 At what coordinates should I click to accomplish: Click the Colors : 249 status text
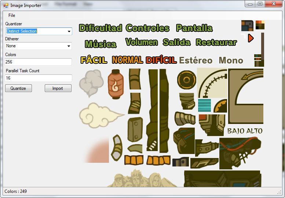pyautogui.click(x=16, y=191)
